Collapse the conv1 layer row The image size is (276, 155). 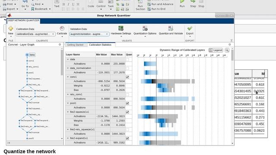pos(68,77)
